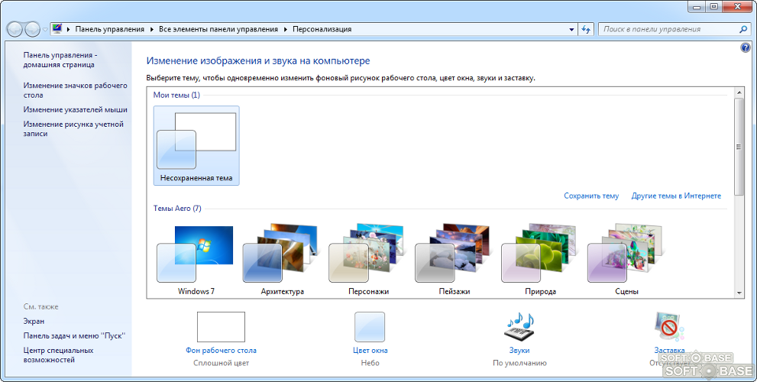The width and height of the screenshot is (757, 382).
Task: Open desktop background white preview icon
Action: (221, 327)
